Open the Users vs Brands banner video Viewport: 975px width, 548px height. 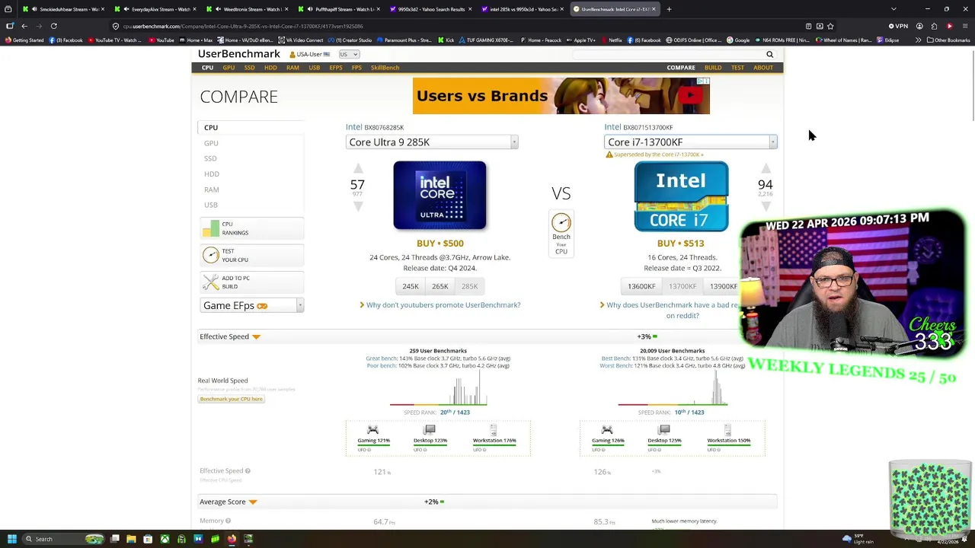pyautogui.click(x=561, y=96)
